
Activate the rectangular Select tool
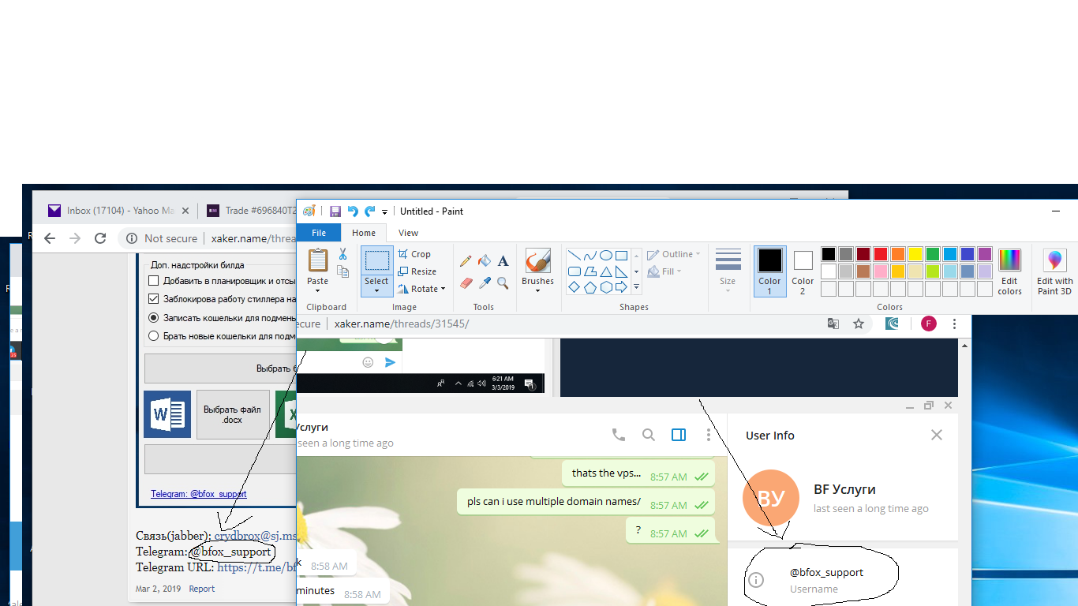coord(376,260)
